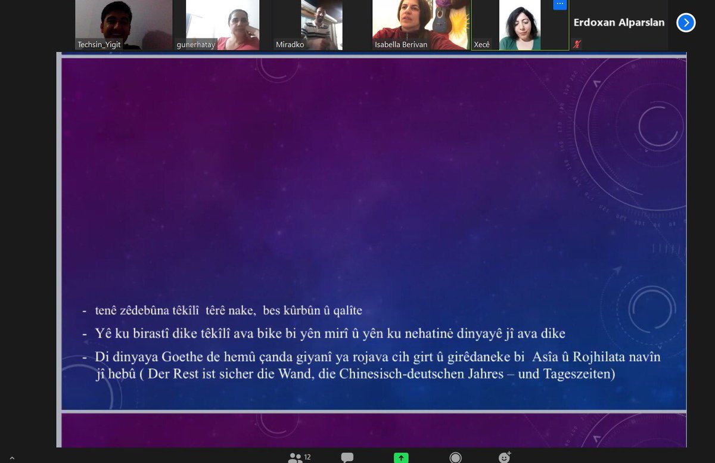Click the Record circle icon
Screen dimensions: 715x463
[455, 458]
